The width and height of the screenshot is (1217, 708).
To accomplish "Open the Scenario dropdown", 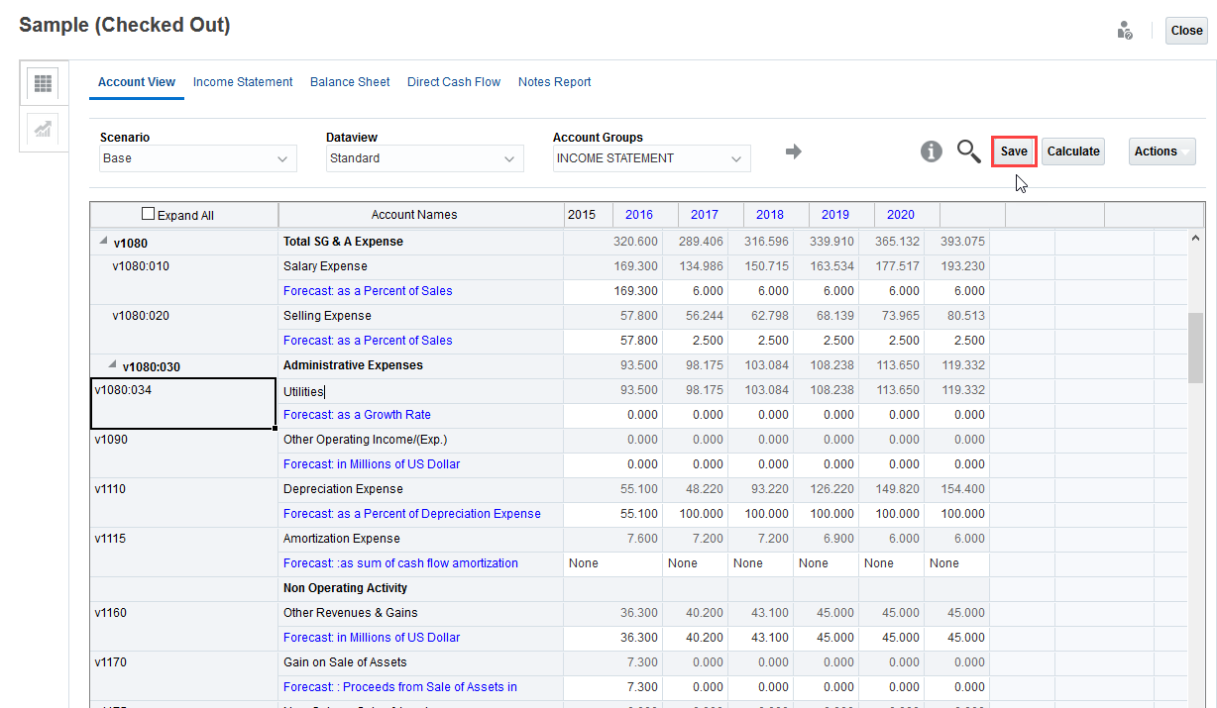I will point(198,158).
